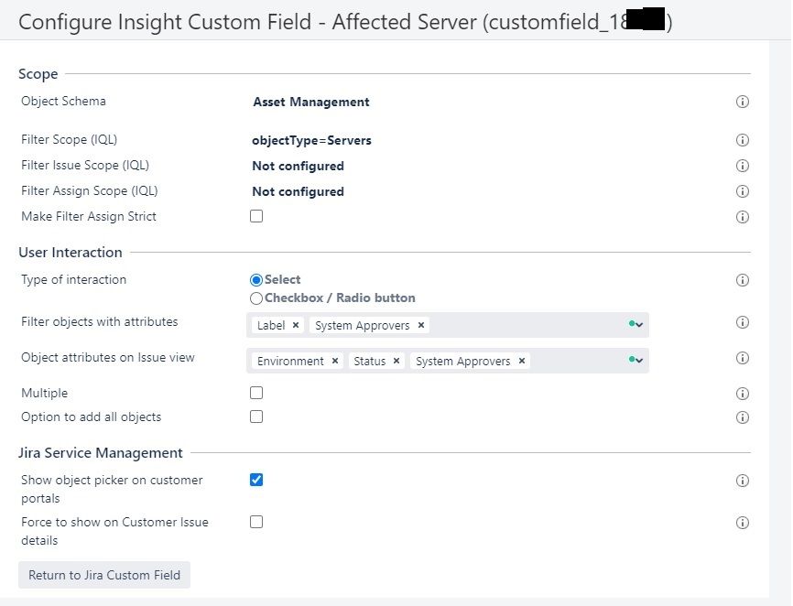793x606 pixels.
Task: Show info for Type of interaction
Action: pyautogui.click(x=743, y=281)
